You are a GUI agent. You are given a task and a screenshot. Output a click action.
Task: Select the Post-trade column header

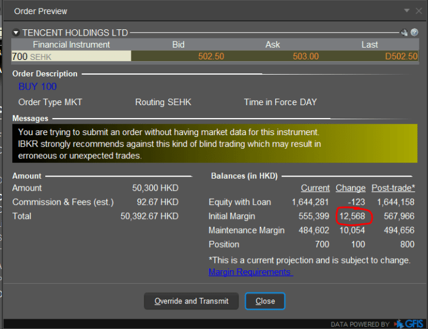coord(393,188)
